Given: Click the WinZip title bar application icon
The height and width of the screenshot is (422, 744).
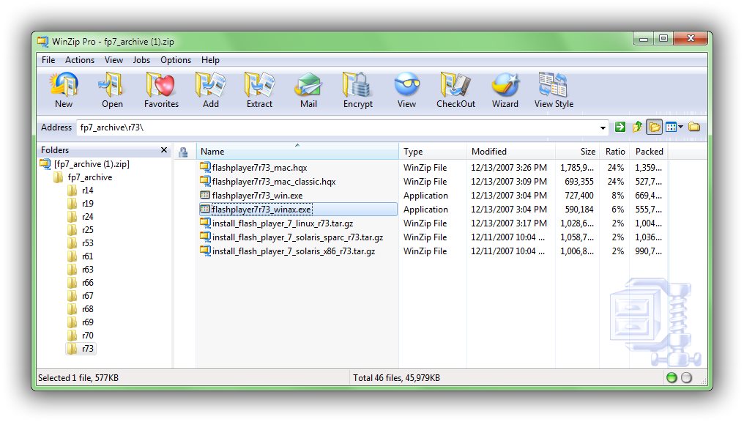Looking at the screenshot, I should click(43, 42).
